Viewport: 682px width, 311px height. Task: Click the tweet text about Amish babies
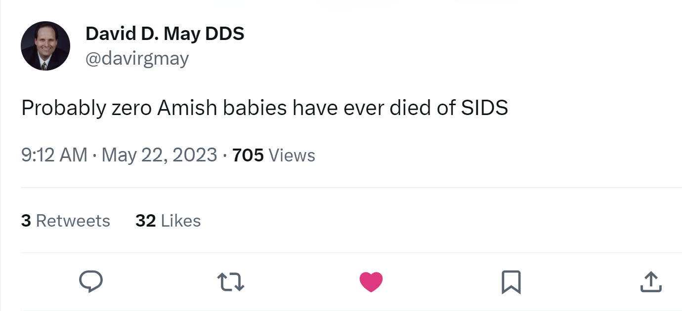point(264,108)
